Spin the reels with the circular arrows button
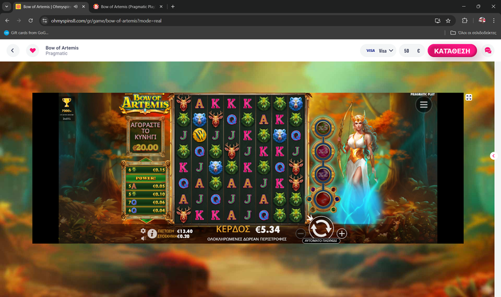 click(x=321, y=227)
